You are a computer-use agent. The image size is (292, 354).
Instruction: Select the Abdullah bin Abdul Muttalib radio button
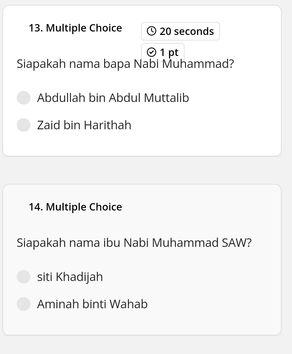point(24,98)
